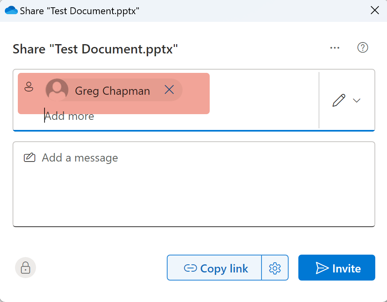The height and width of the screenshot is (302, 387).
Task: Click the OneDrive cloud icon in title bar
Action: [x=11, y=11]
